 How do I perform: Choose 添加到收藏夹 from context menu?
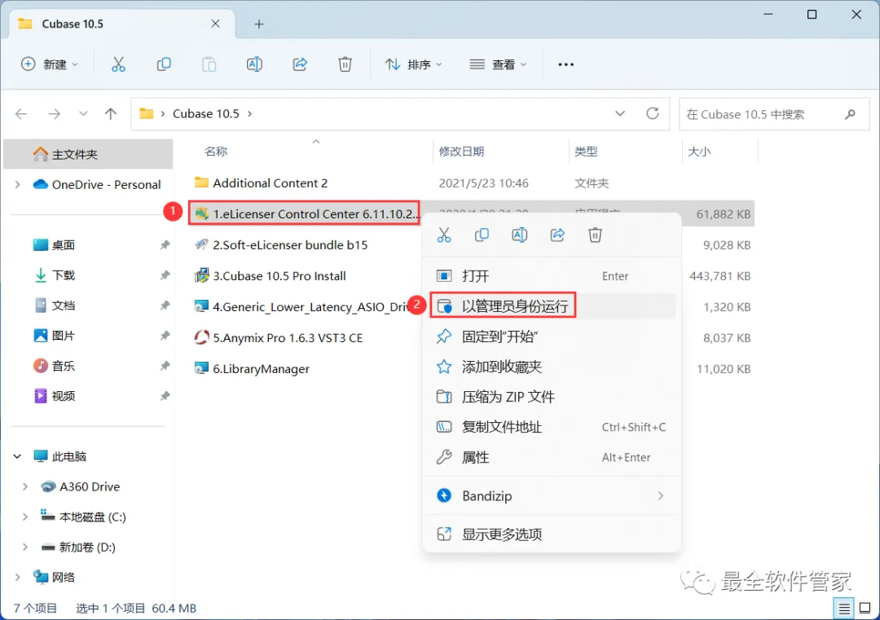pyautogui.click(x=551, y=367)
